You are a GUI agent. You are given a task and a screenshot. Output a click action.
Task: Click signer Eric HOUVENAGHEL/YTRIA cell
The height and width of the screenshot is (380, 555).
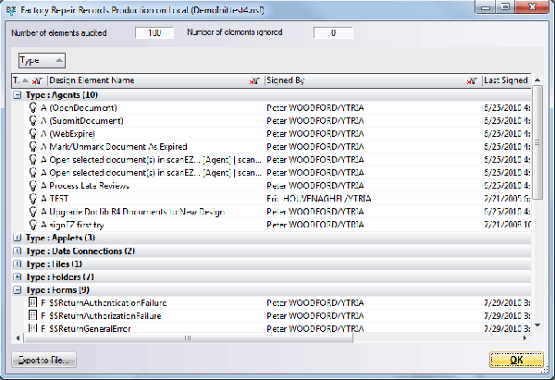(319, 199)
